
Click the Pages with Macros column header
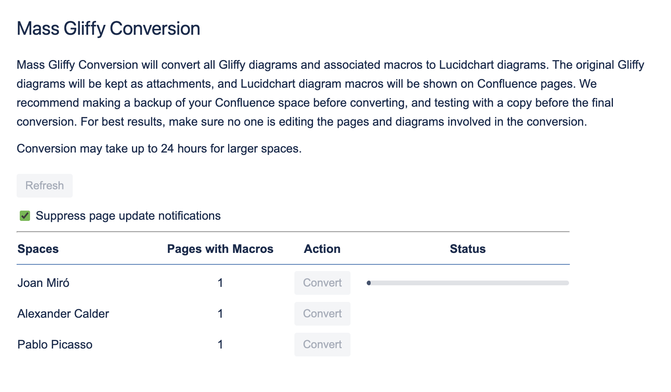tap(220, 249)
